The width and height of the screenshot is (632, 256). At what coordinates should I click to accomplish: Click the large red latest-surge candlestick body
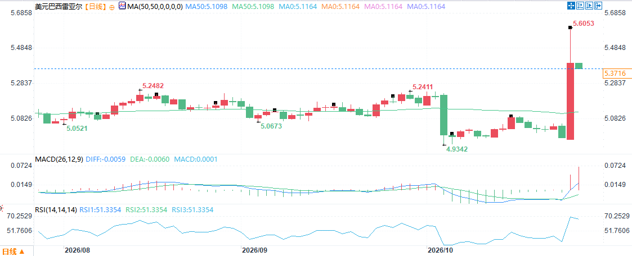click(570, 101)
